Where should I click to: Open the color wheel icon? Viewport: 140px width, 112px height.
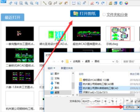click(126, 3)
